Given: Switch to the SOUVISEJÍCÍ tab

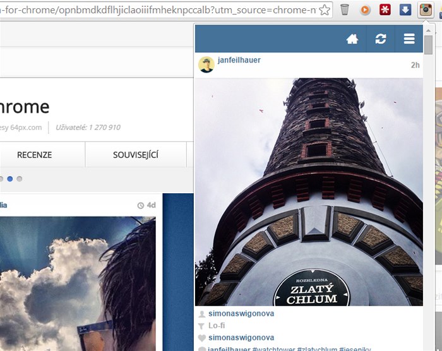Looking at the screenshot, I should (136, 155).
